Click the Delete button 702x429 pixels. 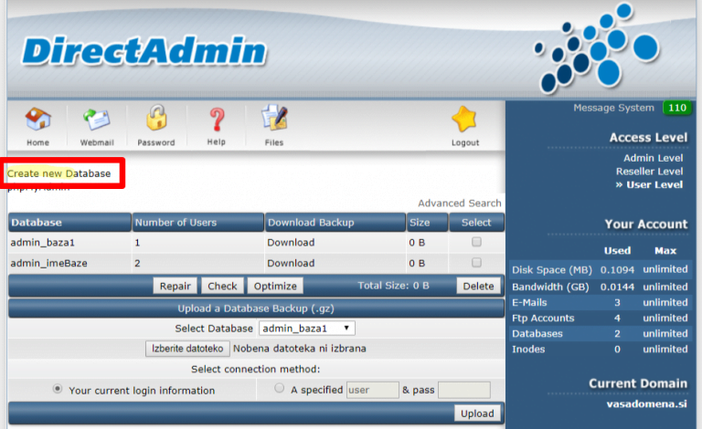478,286
